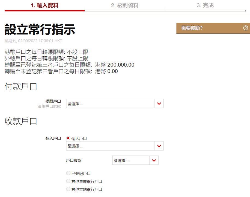This screenshot has width=250, height=197.
Task: Click the 存入戶口 field label
Action: coord(53,138)
